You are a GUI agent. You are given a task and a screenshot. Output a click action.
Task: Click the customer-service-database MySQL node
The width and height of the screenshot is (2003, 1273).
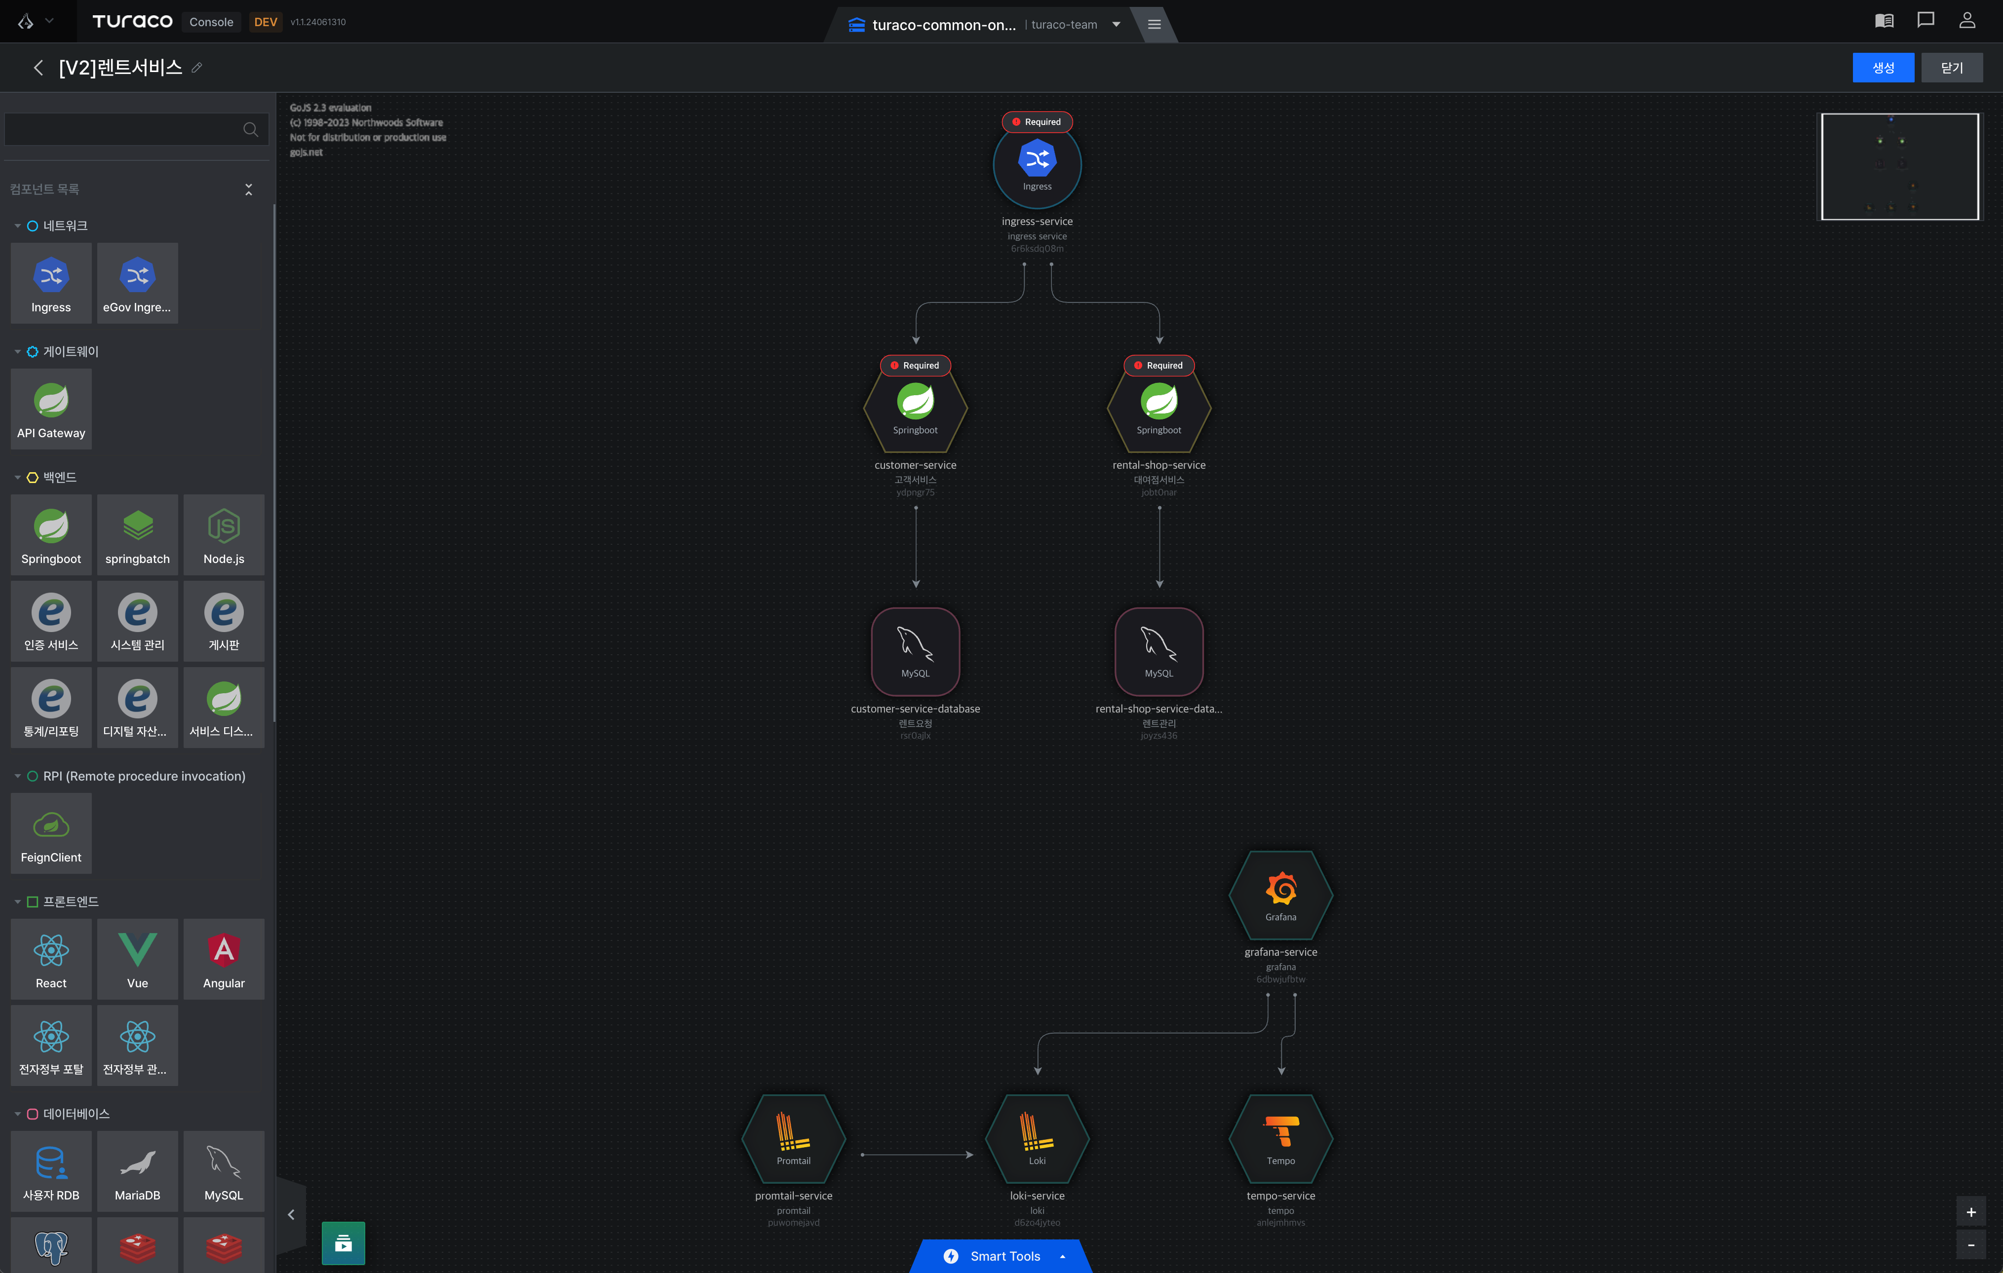click(915, 651)
